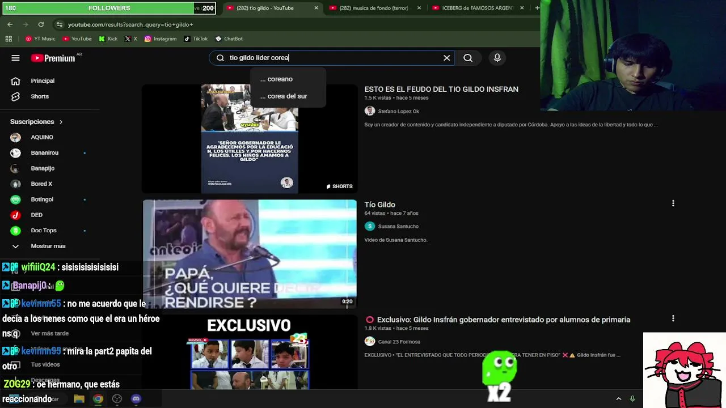Show hidden system tray icons
This screenshot has height=408, width=726.
tap(619, 399)
